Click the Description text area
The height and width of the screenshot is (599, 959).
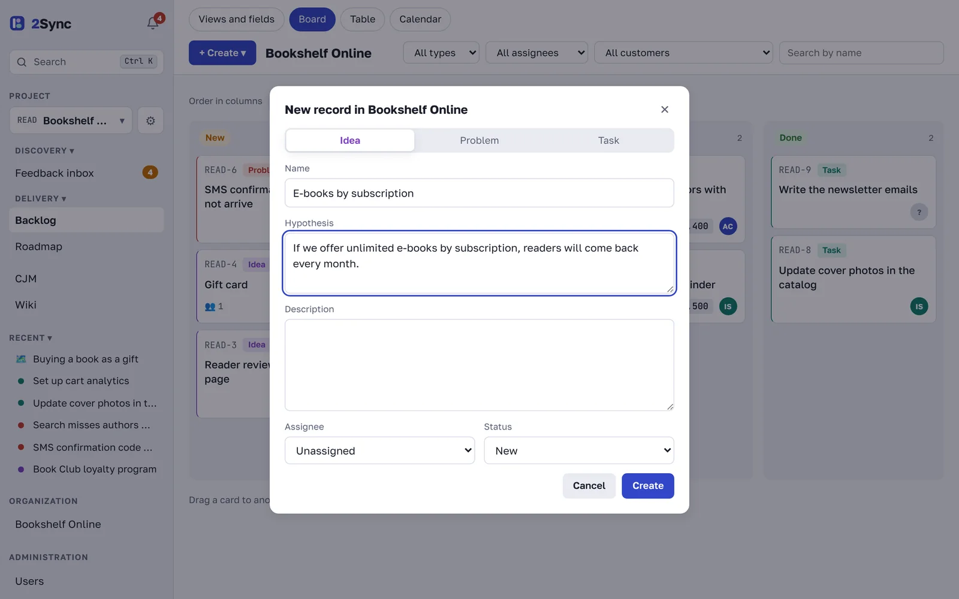(x=479, y=365)
